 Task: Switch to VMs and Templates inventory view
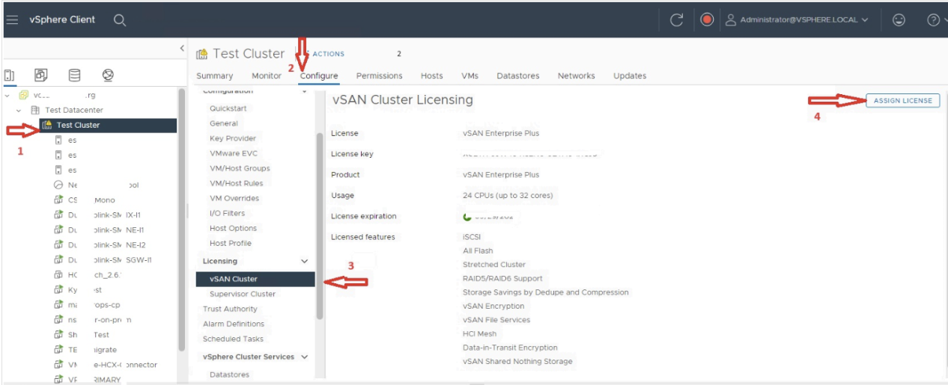tap(41, 76)
